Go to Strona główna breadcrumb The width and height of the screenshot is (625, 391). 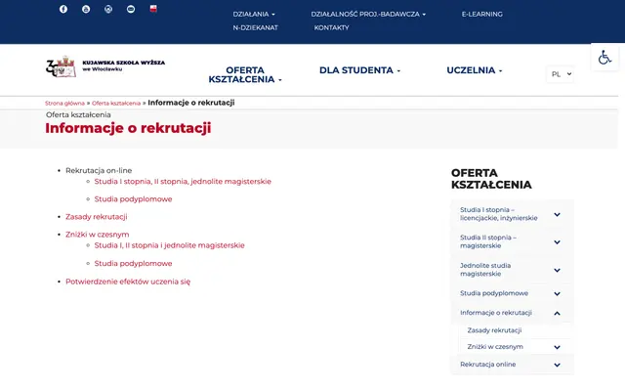(64, 104)
